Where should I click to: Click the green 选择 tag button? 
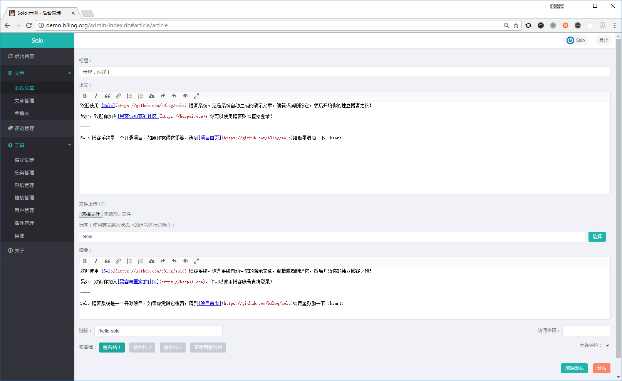(597, 237)
